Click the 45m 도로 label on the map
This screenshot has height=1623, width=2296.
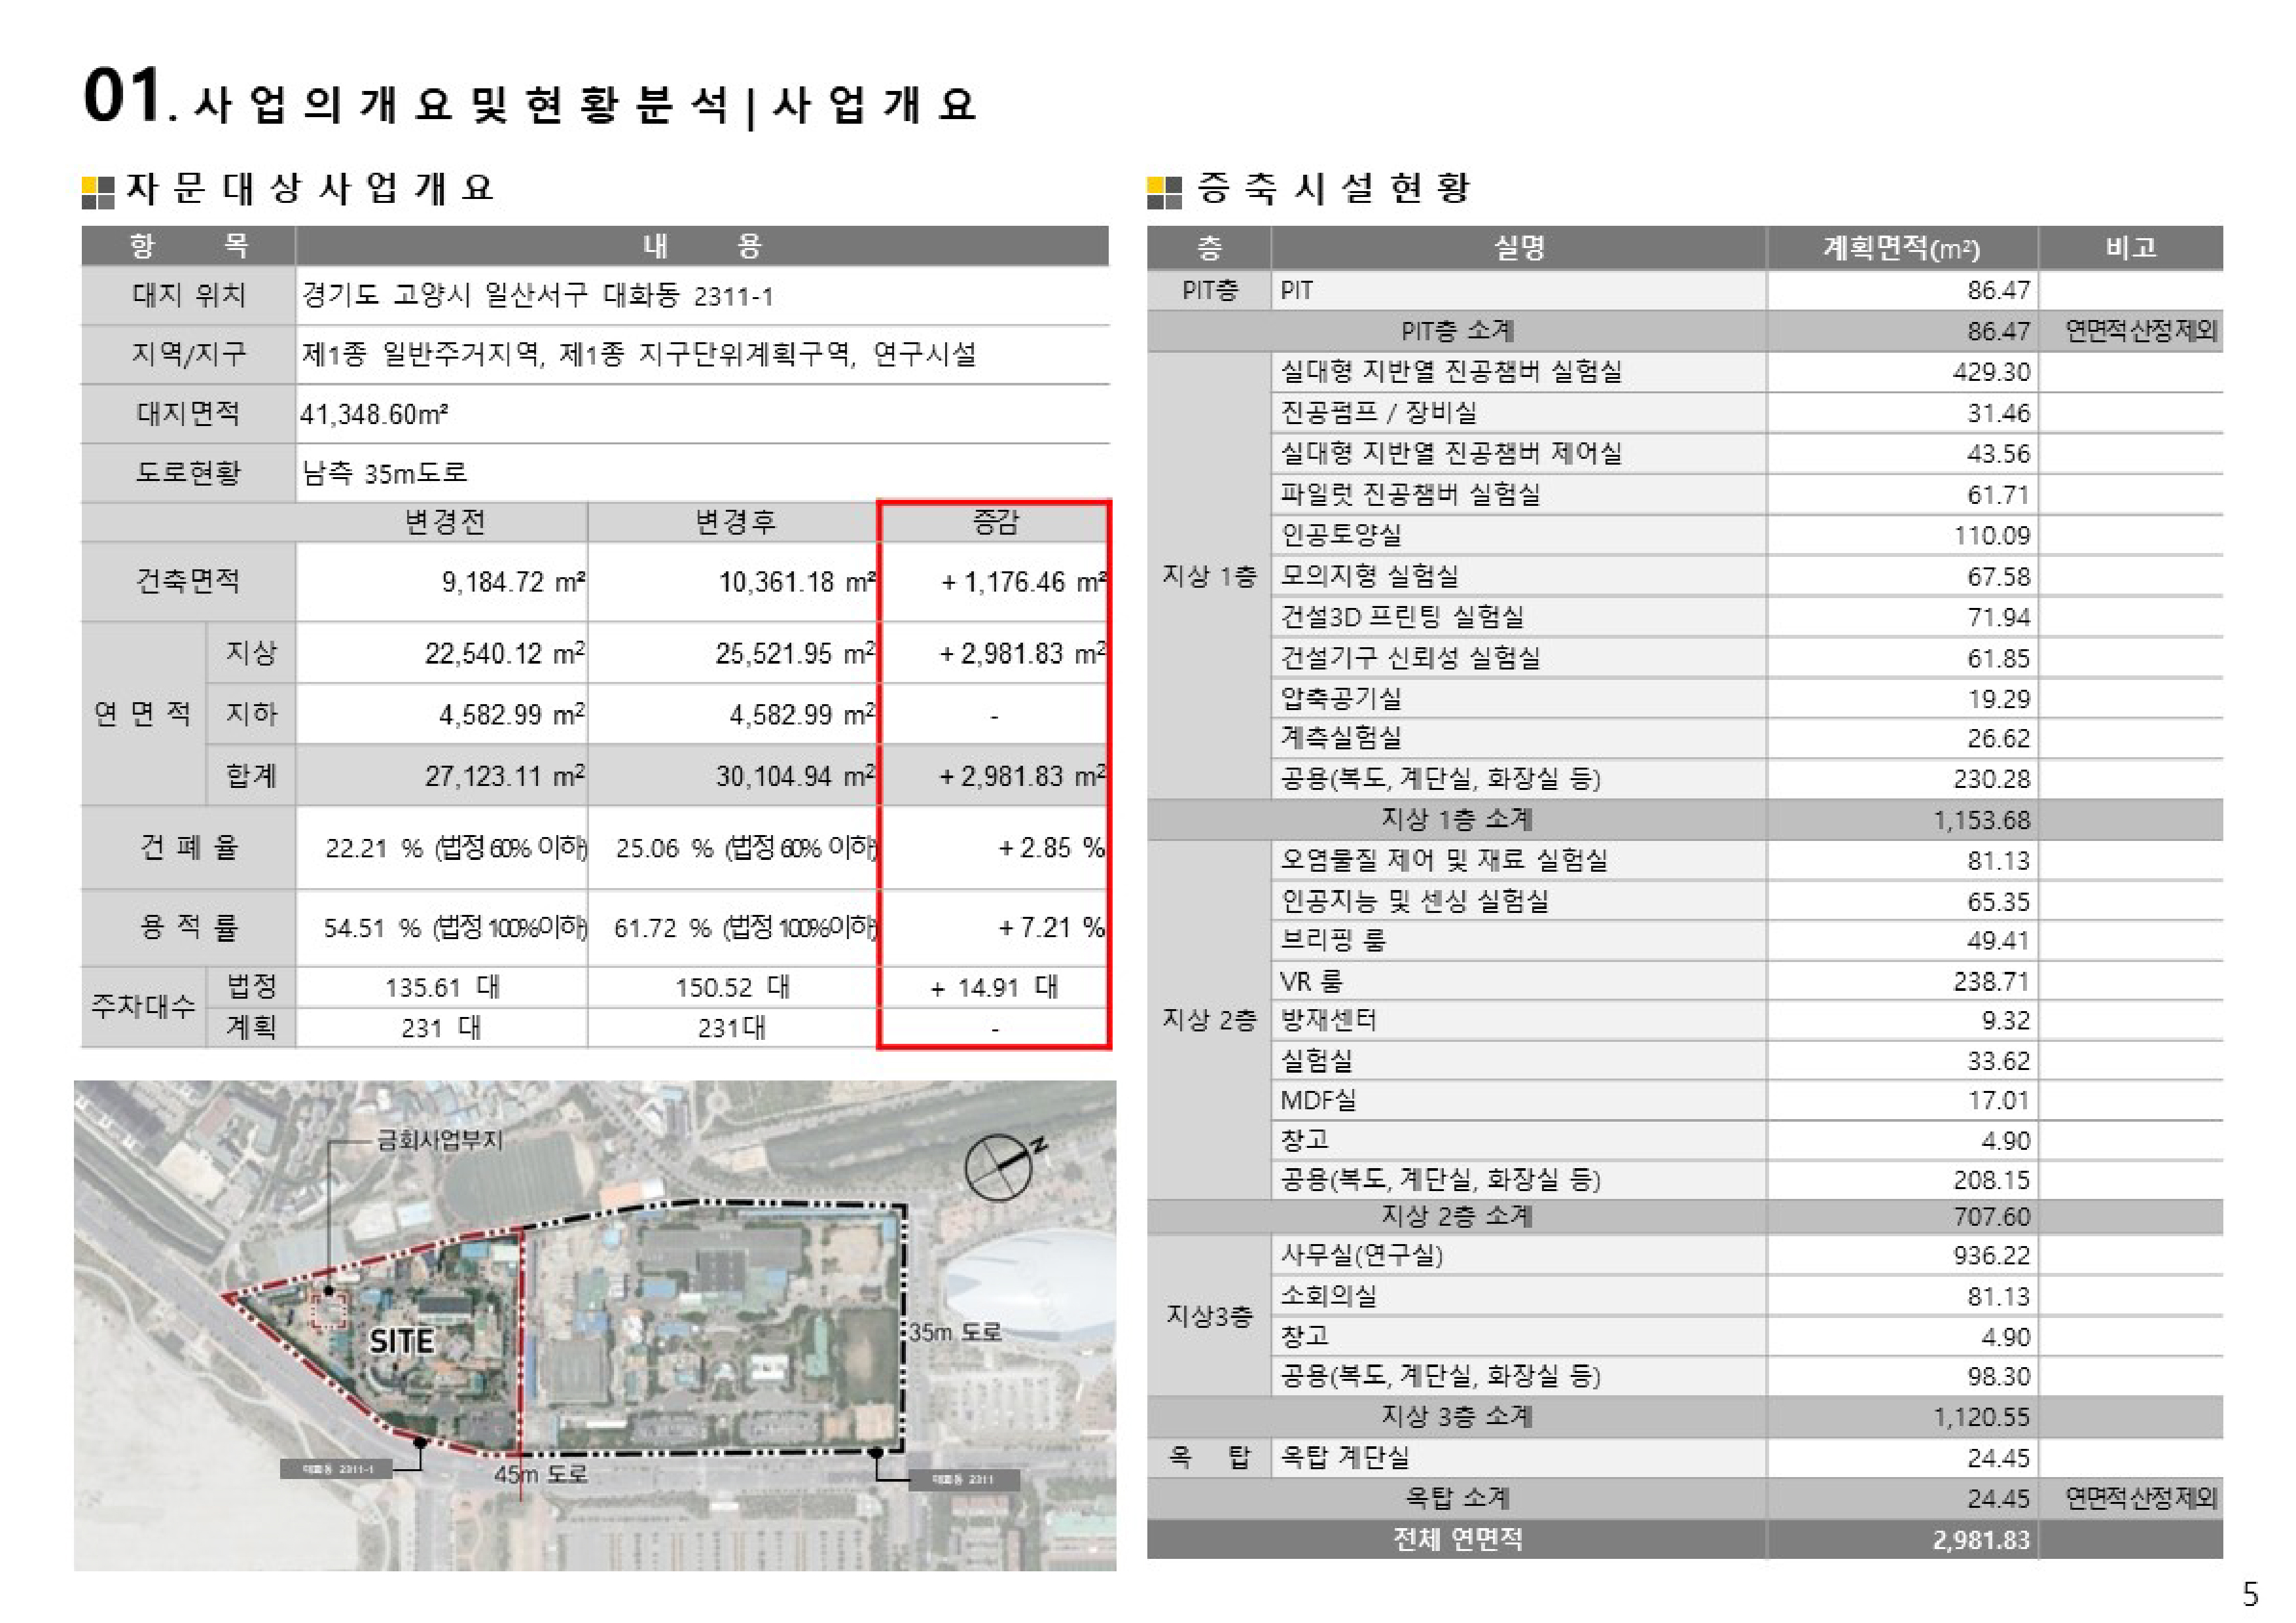click(x=540, y=1474)
